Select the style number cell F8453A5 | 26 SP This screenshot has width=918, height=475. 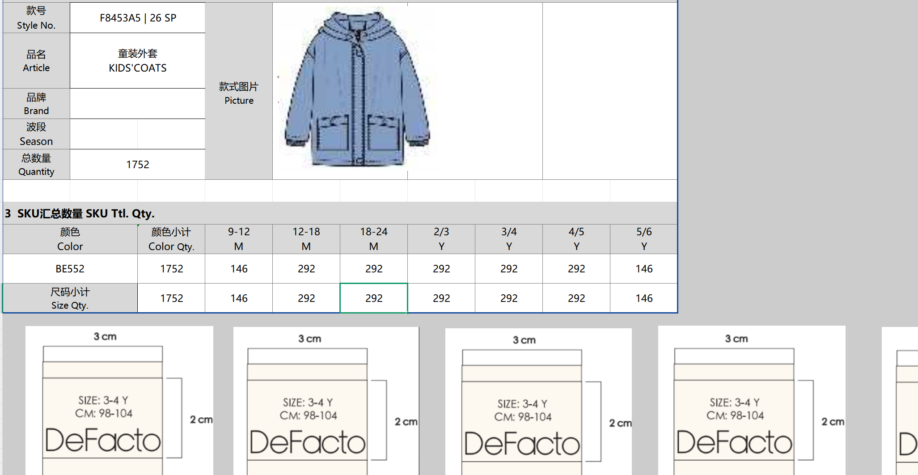(x=138, y=18)
